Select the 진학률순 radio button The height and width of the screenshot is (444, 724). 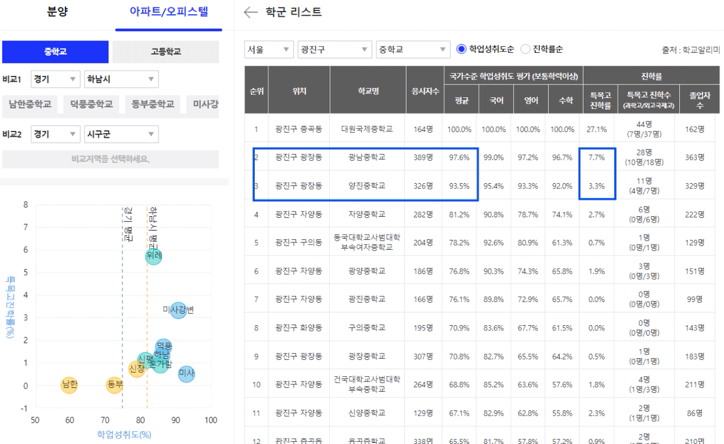tap(524, 50)
